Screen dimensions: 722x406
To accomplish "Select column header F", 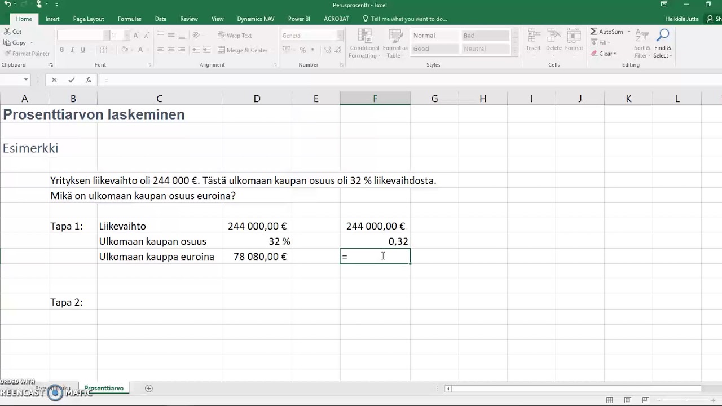I will click(375, 99).
